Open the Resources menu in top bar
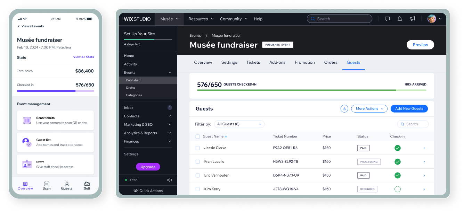Image resolution: width=464 pixels, height=213 pixels. [201, 19]
